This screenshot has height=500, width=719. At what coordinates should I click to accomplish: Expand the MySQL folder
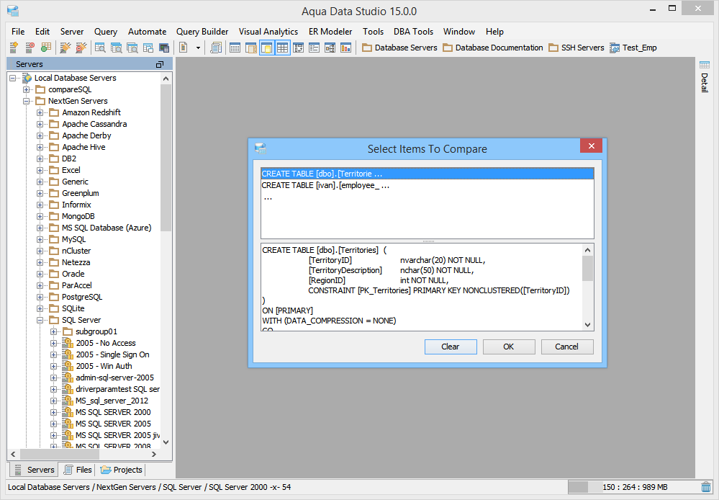tap(40, 240)
